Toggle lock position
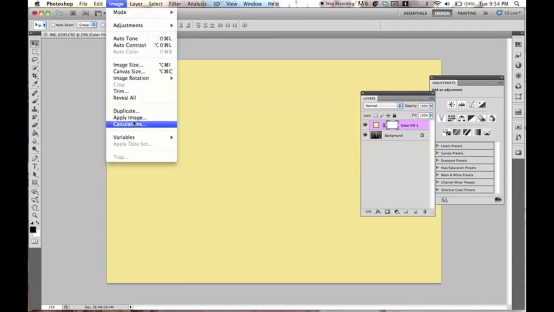 point(388,115)
